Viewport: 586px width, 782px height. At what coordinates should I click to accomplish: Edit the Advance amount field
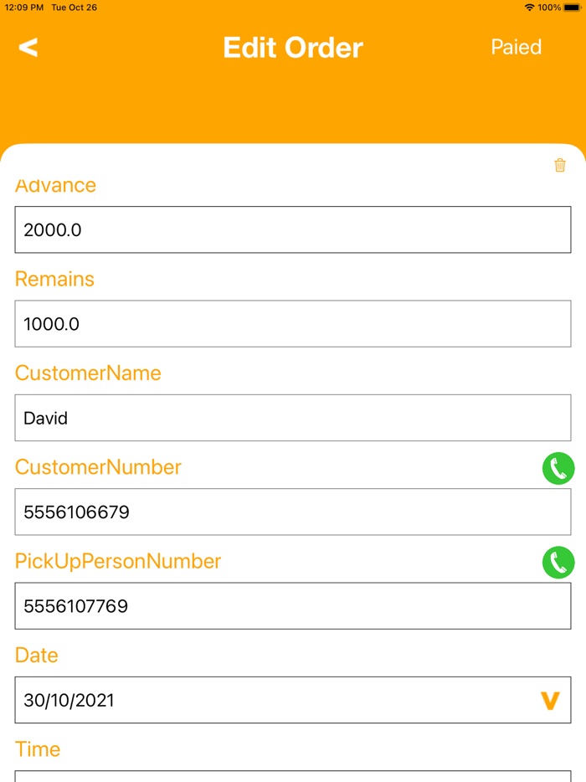292,229
